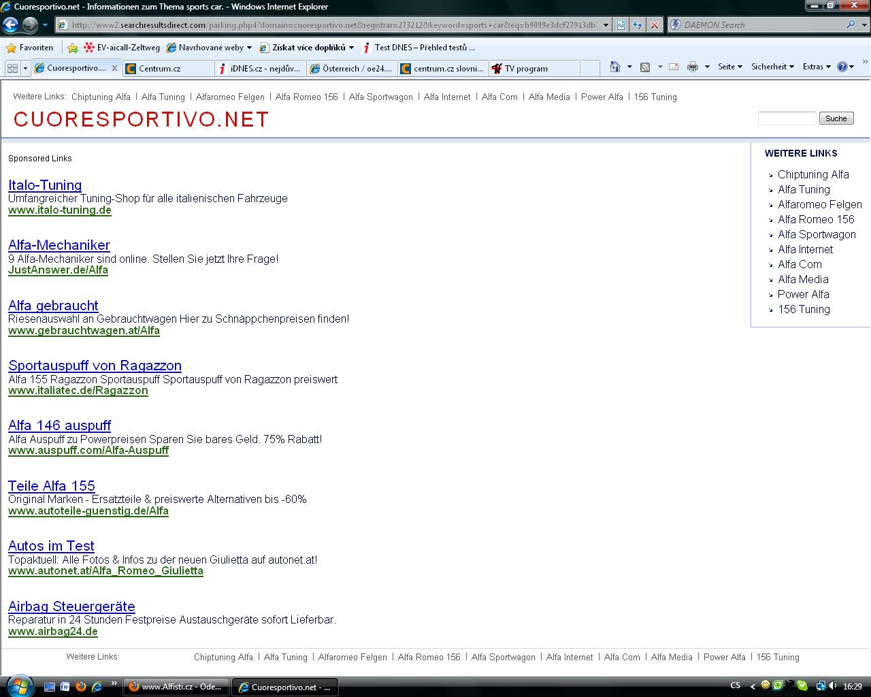The height and width of the screenshot is (697, 871).
Task: Click the browser Forward arrow button
Action: pos(30,25)
